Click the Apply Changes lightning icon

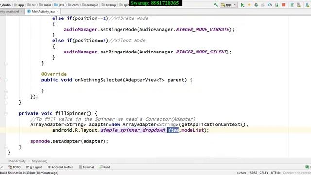pos(249,5)
